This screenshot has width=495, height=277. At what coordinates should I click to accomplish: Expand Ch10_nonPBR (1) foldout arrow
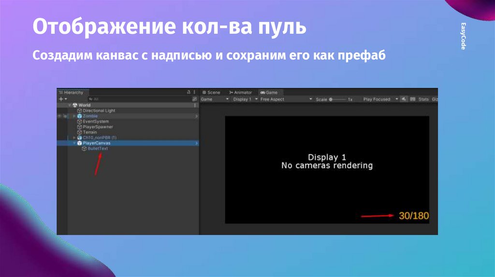74,138
